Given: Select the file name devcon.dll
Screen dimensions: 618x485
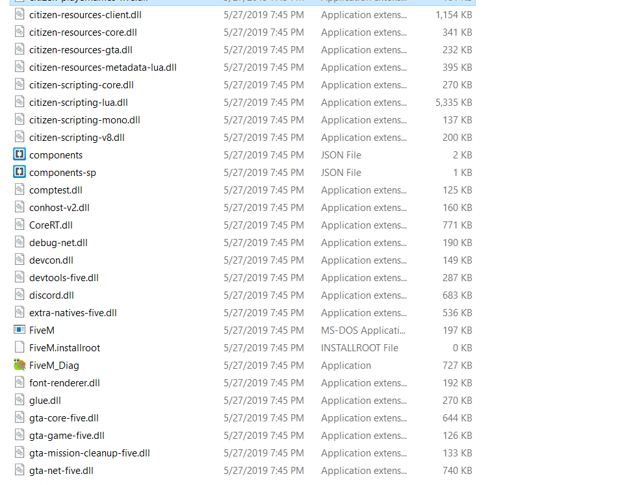Looking at the screenshot, I should (51, 260).
